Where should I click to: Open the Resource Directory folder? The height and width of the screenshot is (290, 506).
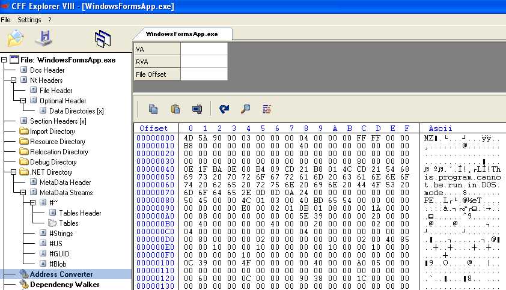pos(58,142)
